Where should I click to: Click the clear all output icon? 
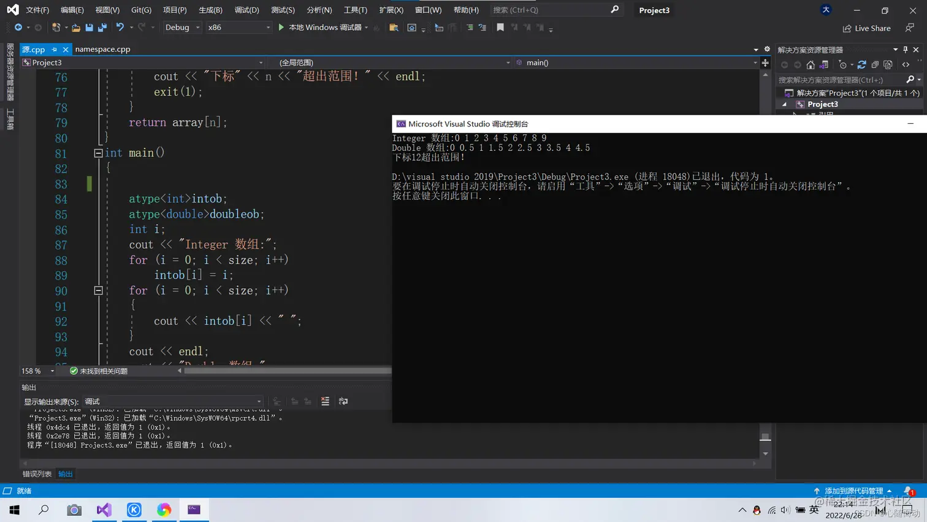[325, 401]
